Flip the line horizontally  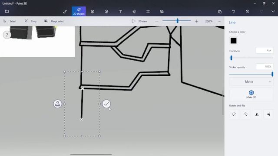[257, 114]
